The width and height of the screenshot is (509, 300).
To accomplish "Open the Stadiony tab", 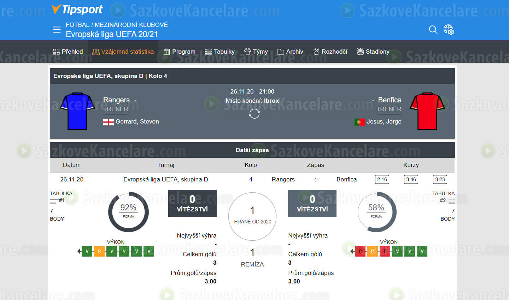I will click(373, 52).
